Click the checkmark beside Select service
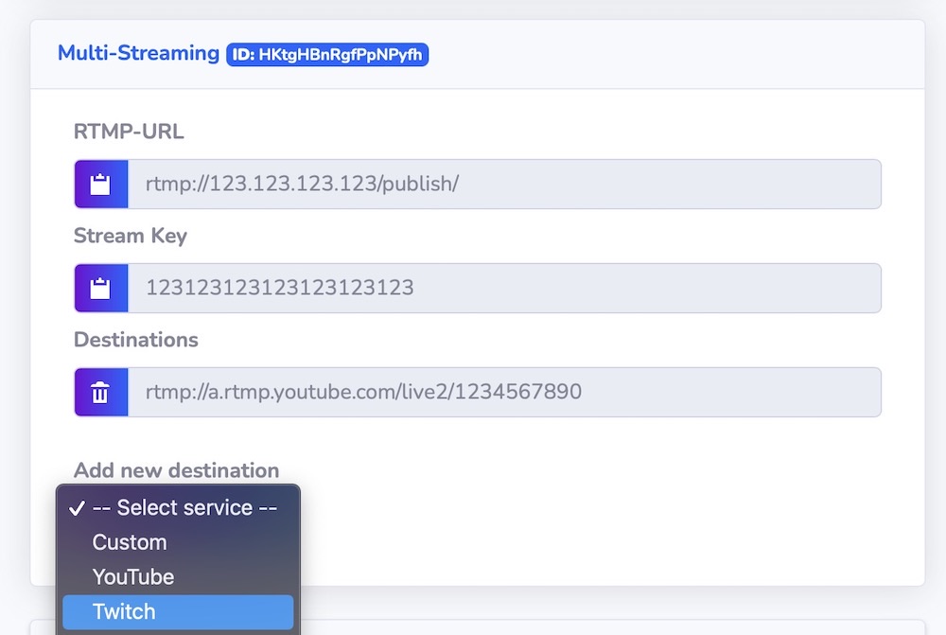Image resolution: width=946 pixels, height=635 pixels. tap(78, 508)
